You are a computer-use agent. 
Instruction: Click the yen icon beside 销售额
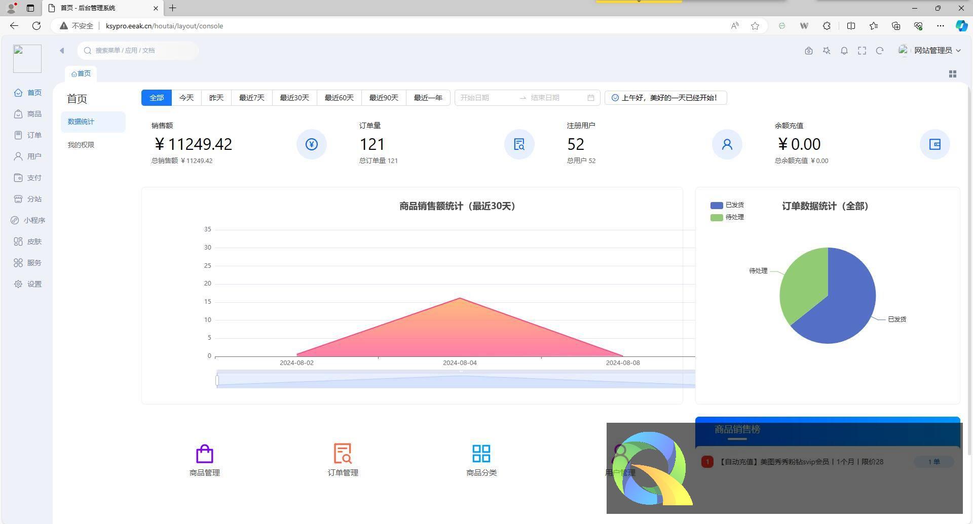pos(312,144)
